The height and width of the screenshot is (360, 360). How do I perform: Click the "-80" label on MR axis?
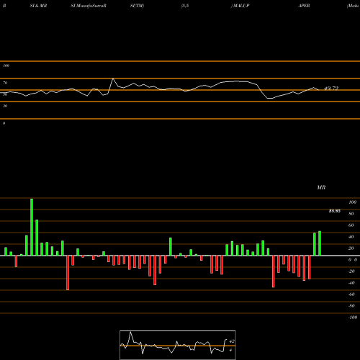pyautogui.click(x=351, y=306)
